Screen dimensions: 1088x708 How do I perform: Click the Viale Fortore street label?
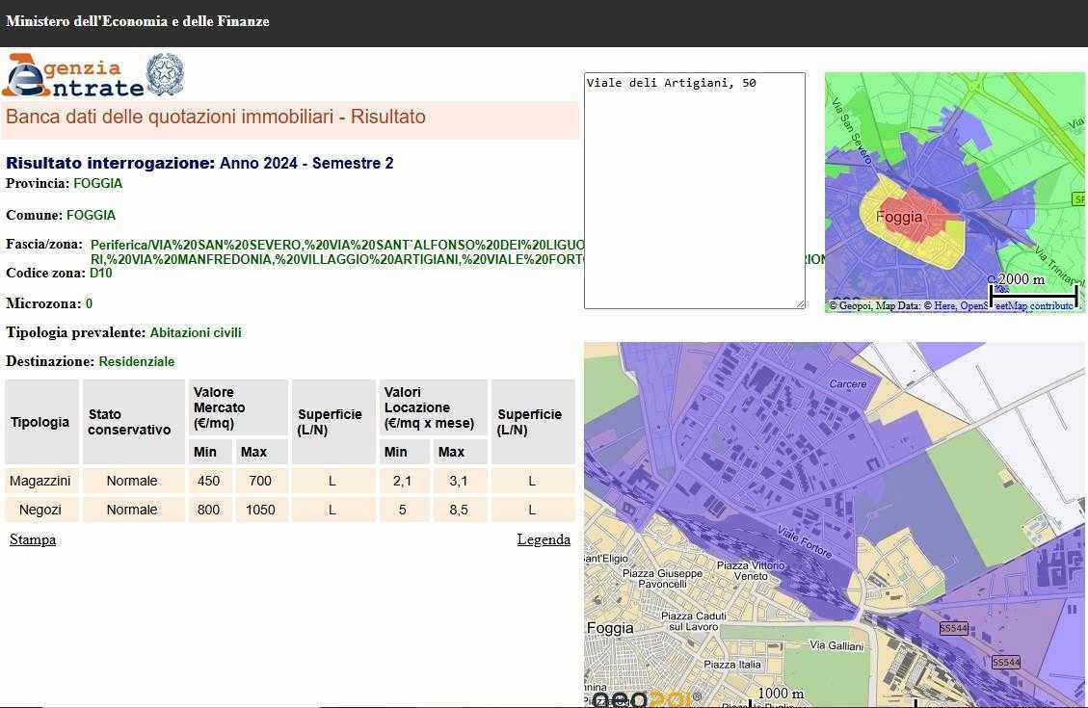point(804,544)
